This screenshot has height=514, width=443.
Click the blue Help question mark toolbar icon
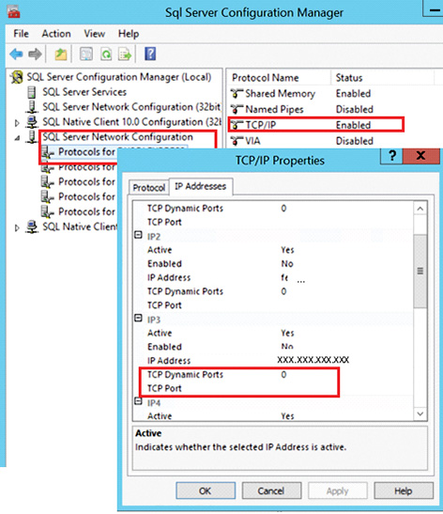pyautogui.click(x=150, y=54)
